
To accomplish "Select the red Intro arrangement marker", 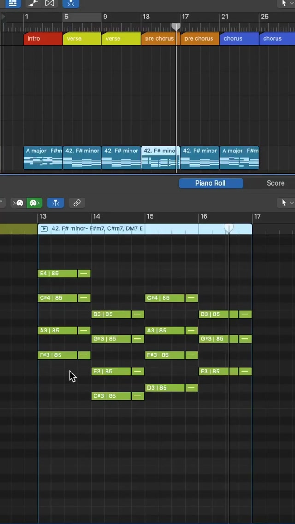I will tap(42, 39).
